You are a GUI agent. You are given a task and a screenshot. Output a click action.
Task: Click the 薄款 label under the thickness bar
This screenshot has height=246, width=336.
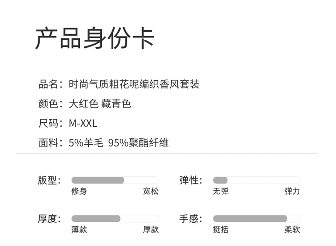pyautogui.click(x=79, y=229)
